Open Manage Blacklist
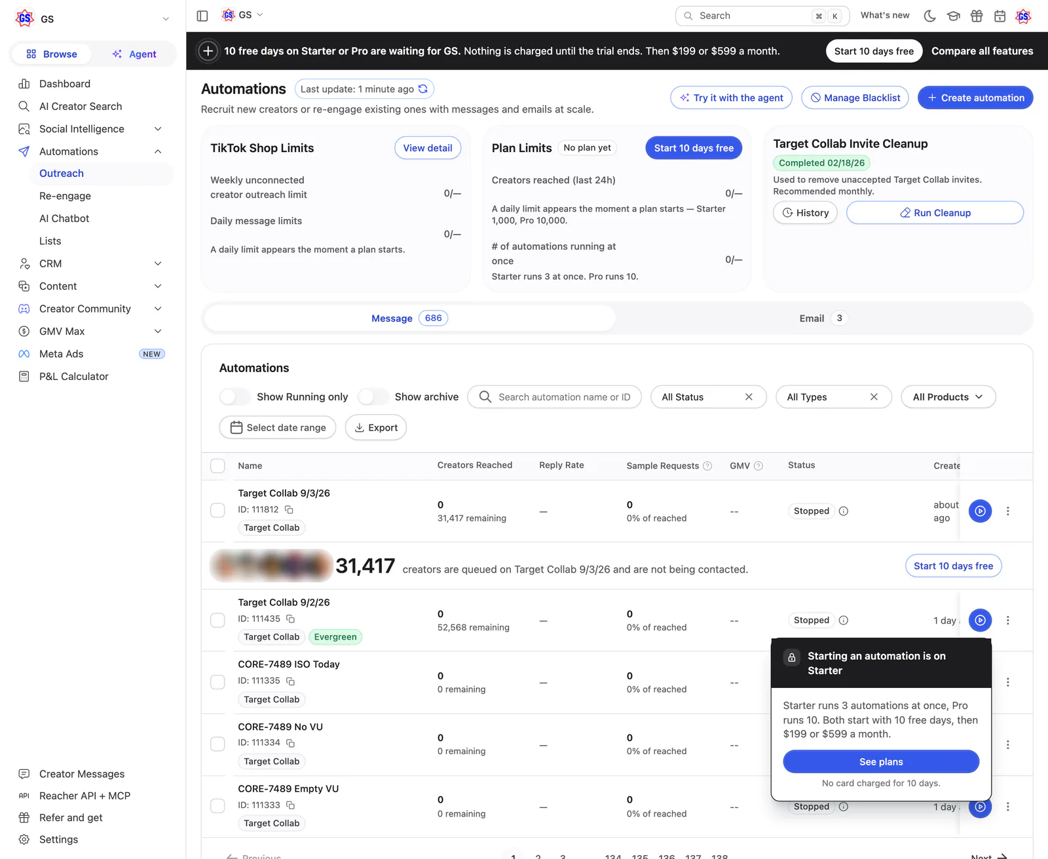 coord(855,98)
